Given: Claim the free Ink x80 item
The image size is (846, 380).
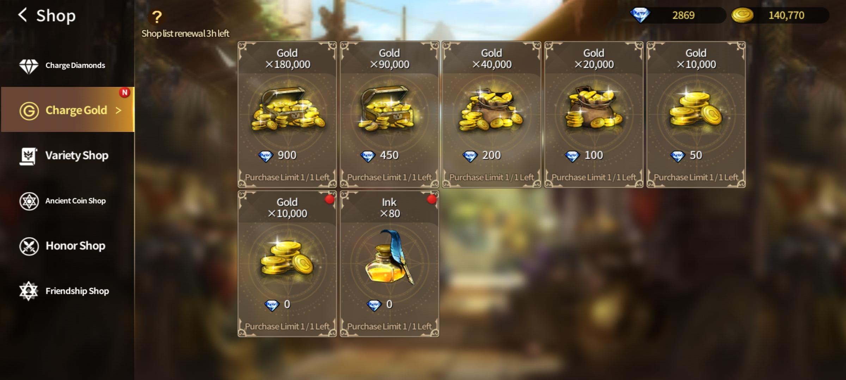Looking at the screenshot, I should tap(390, 264).
